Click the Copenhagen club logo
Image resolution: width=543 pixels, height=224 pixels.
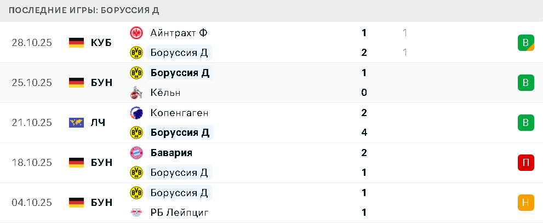pyautogui.click(x=136, y=113)
